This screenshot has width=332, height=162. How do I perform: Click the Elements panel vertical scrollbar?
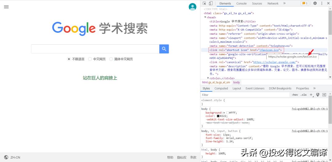point(330,22)
